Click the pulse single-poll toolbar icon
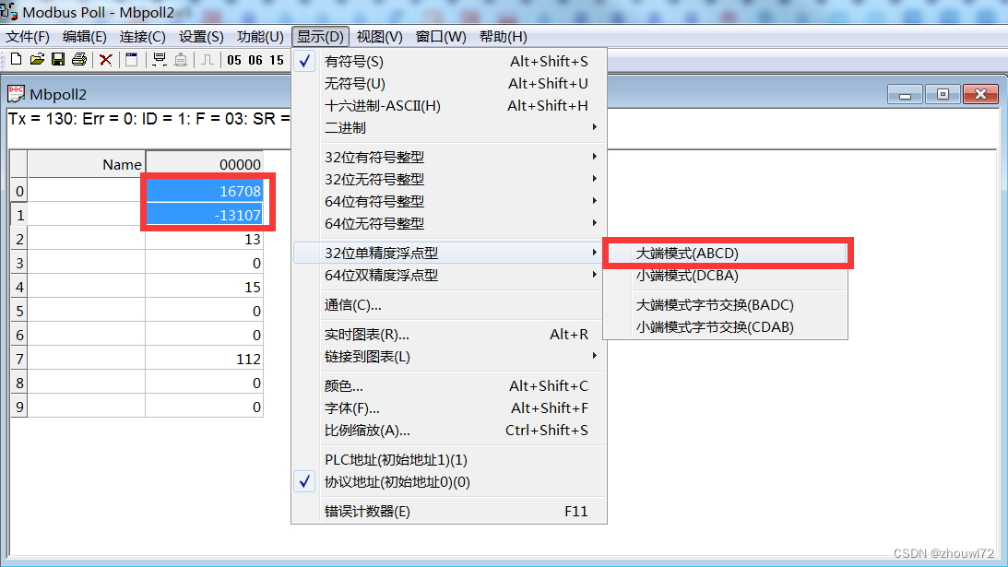 pyautogui.click(x=207, y=60)
